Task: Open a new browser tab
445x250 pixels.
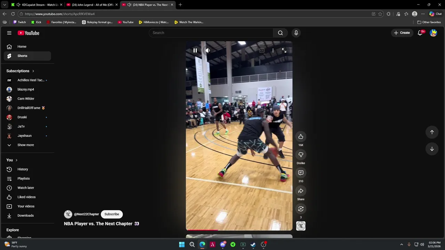Action: (180, 5)
